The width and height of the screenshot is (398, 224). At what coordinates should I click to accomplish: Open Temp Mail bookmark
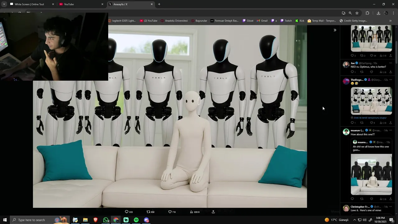click(x=322, y=21)
